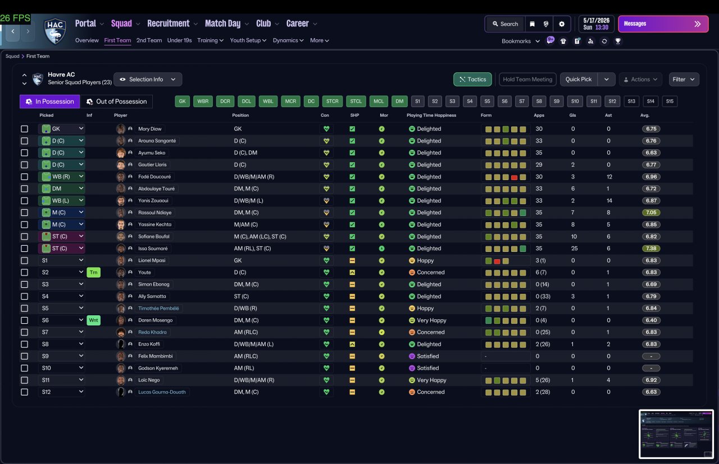Open the DM picked dropdown for Abdoulaye Touré
Viewport: 719px width, 464px height.
[62, 189]
